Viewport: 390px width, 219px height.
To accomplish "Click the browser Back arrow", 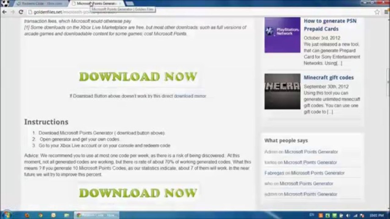I will click(x=4, y=12).
